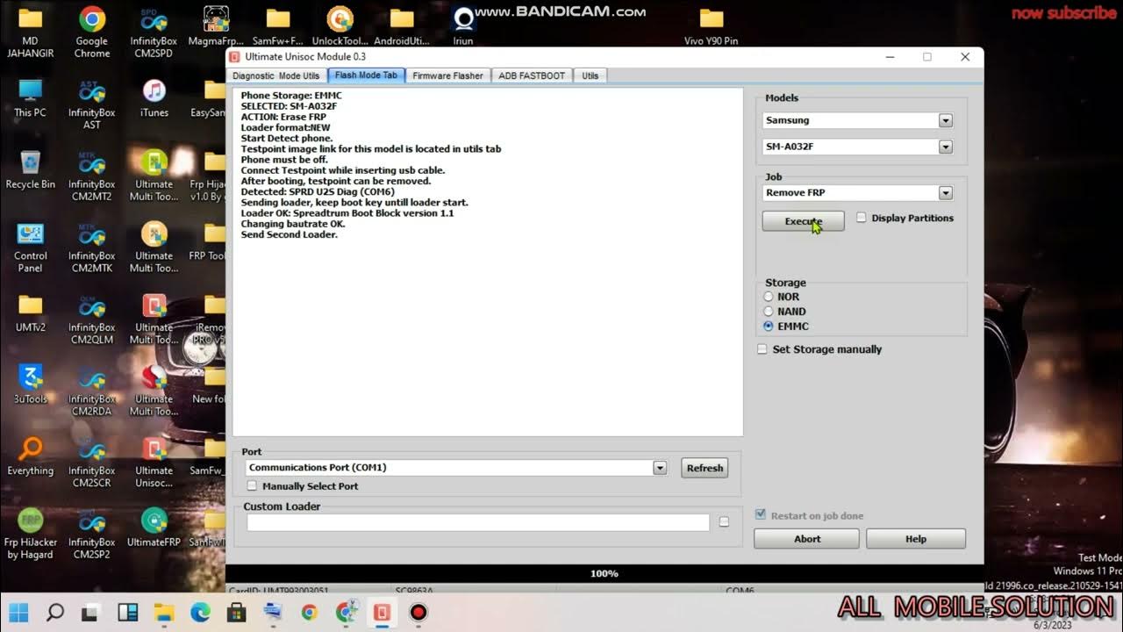Launch InfinityBox CM2MT2 shortcut
1123x632 pixels.
[92, 176]
